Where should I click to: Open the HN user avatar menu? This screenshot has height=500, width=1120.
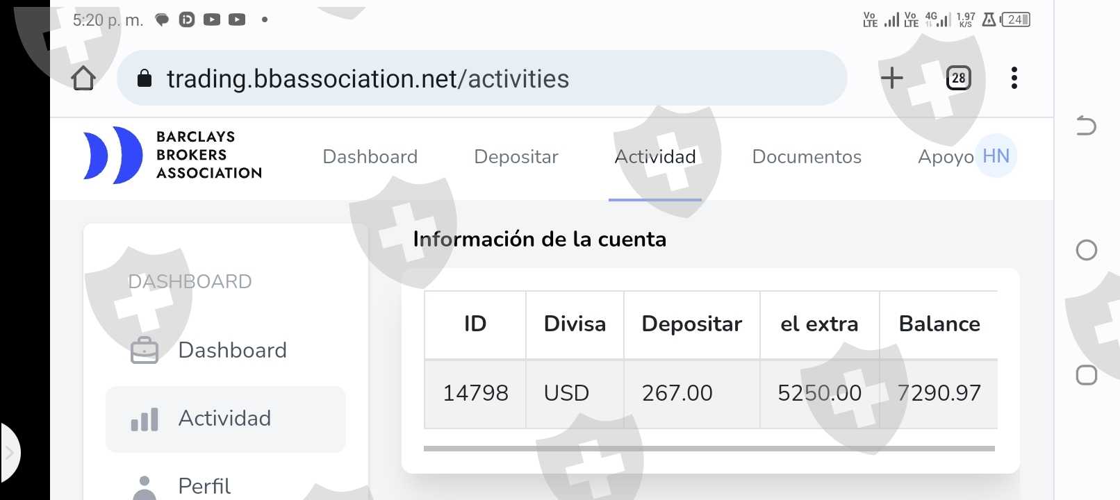996,156
